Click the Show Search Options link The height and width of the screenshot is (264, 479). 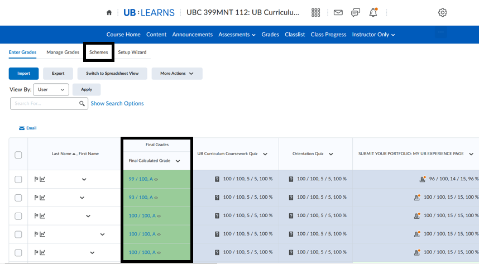117,103
